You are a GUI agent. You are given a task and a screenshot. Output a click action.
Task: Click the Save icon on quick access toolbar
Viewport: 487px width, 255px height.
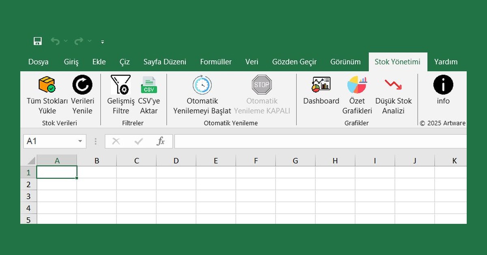click(37, 41)
